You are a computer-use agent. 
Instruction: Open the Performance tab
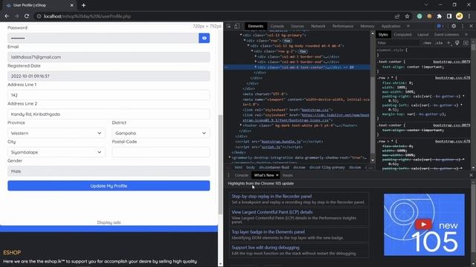click(x=343, y=27)
